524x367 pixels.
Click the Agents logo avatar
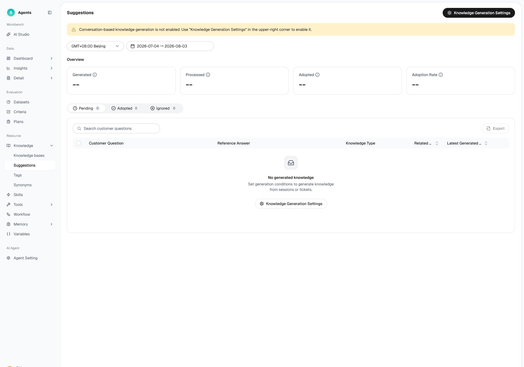pos(11,13)
